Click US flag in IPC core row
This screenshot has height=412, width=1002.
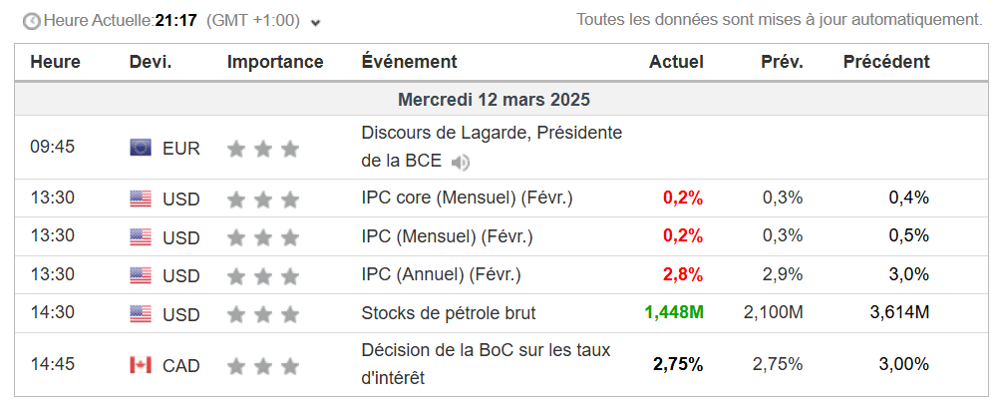[x=141, y=199]
